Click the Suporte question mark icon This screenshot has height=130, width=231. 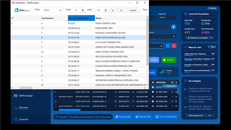point(16,119)
